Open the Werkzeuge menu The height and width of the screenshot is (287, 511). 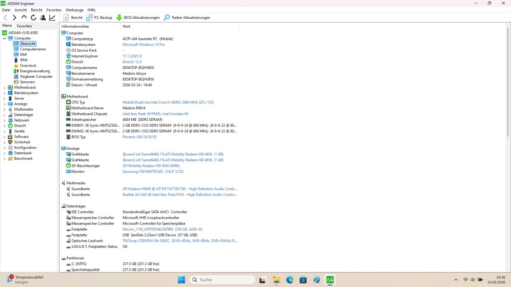tap(74, 10)
